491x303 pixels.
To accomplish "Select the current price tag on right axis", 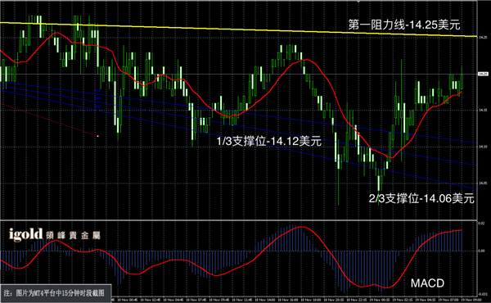I will 483,74.
